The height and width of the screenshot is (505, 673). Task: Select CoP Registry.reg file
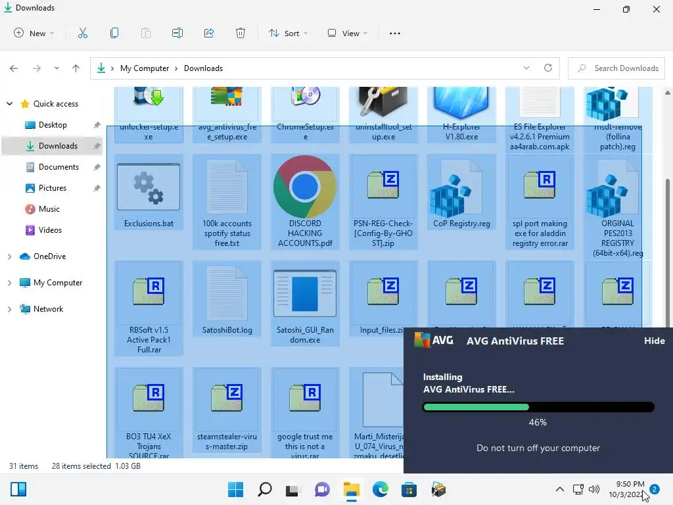coord(461,193)
